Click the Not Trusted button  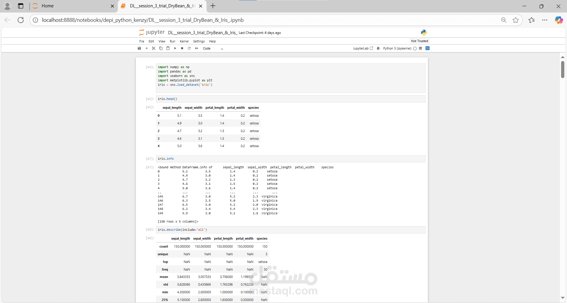pyautogui.click(x=419, y=41)
